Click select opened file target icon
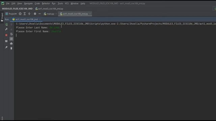Image resolution: width=216 pixels, height=121 pixels. pos(20,14)
